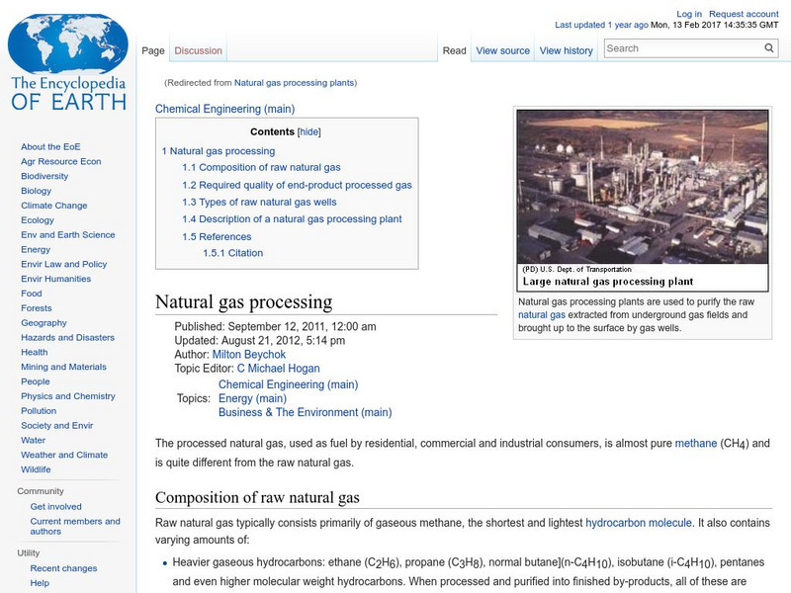Image resolution: width=791 pixels, height=593 pixels.
Task: Follow the natural gas link in image caption
Action: coord(542,314)
